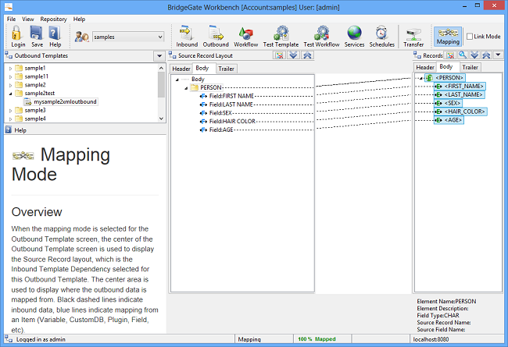Collapse the Body node in source tree
The image size is (508, 347).
pyautogui.click(x=177, y=80)
